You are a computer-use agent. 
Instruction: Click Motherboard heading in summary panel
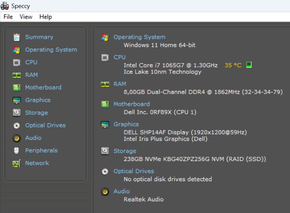pos(132,104)
